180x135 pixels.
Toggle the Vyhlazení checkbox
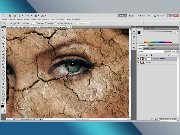(x=37, y=23)
